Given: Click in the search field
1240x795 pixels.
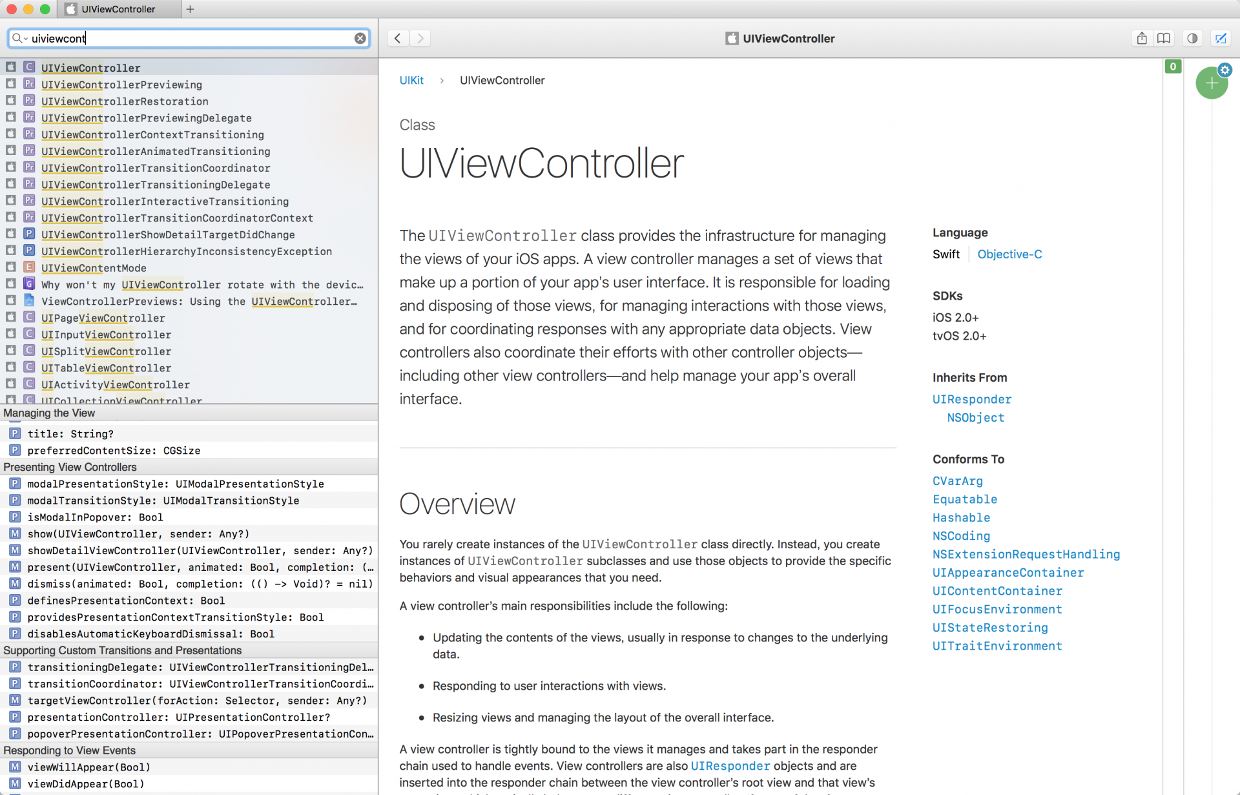Looking at the screenshot, I should pos(189,38).
